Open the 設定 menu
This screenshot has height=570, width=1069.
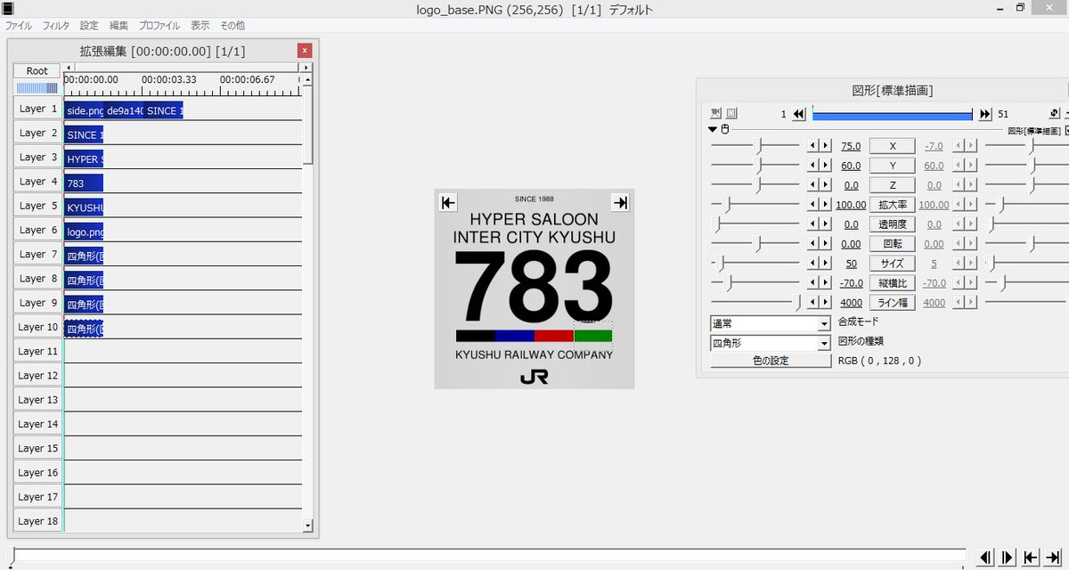[x=89, y=26]
